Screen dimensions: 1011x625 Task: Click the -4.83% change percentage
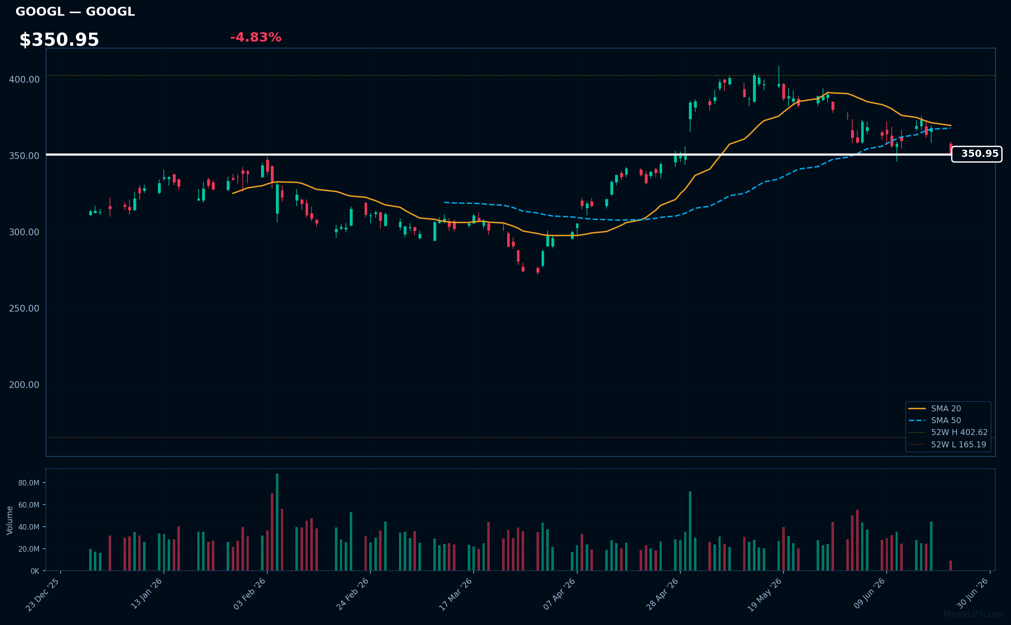(256, 37)
